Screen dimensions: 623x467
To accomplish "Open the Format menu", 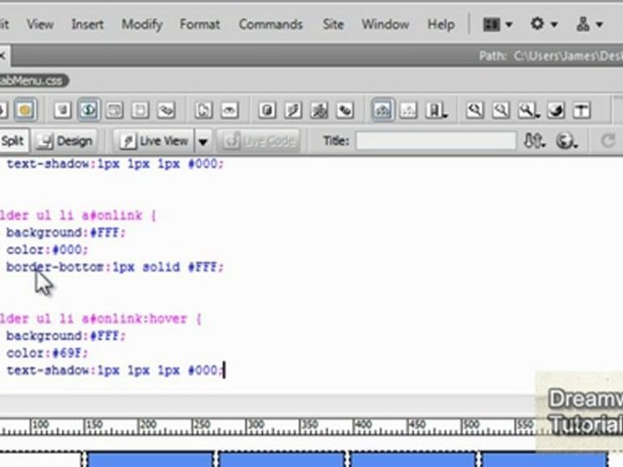I will coord(199,25).
